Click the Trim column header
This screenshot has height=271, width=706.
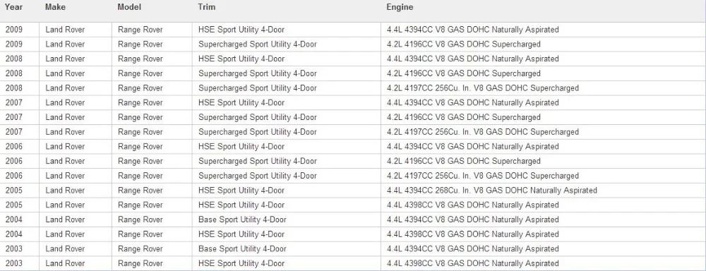coord(206,7)
